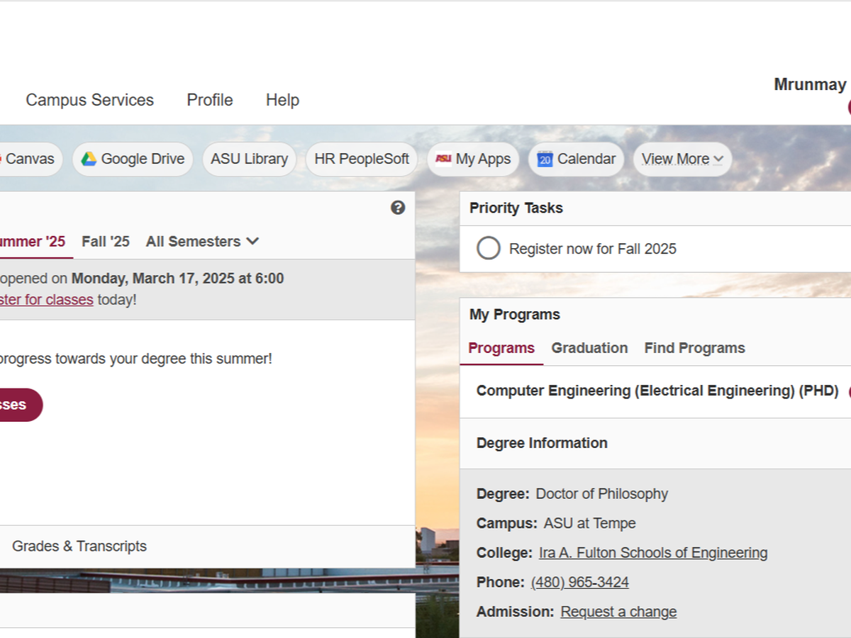
Task: Open the Canvas quick link
Action: (28, 159)
